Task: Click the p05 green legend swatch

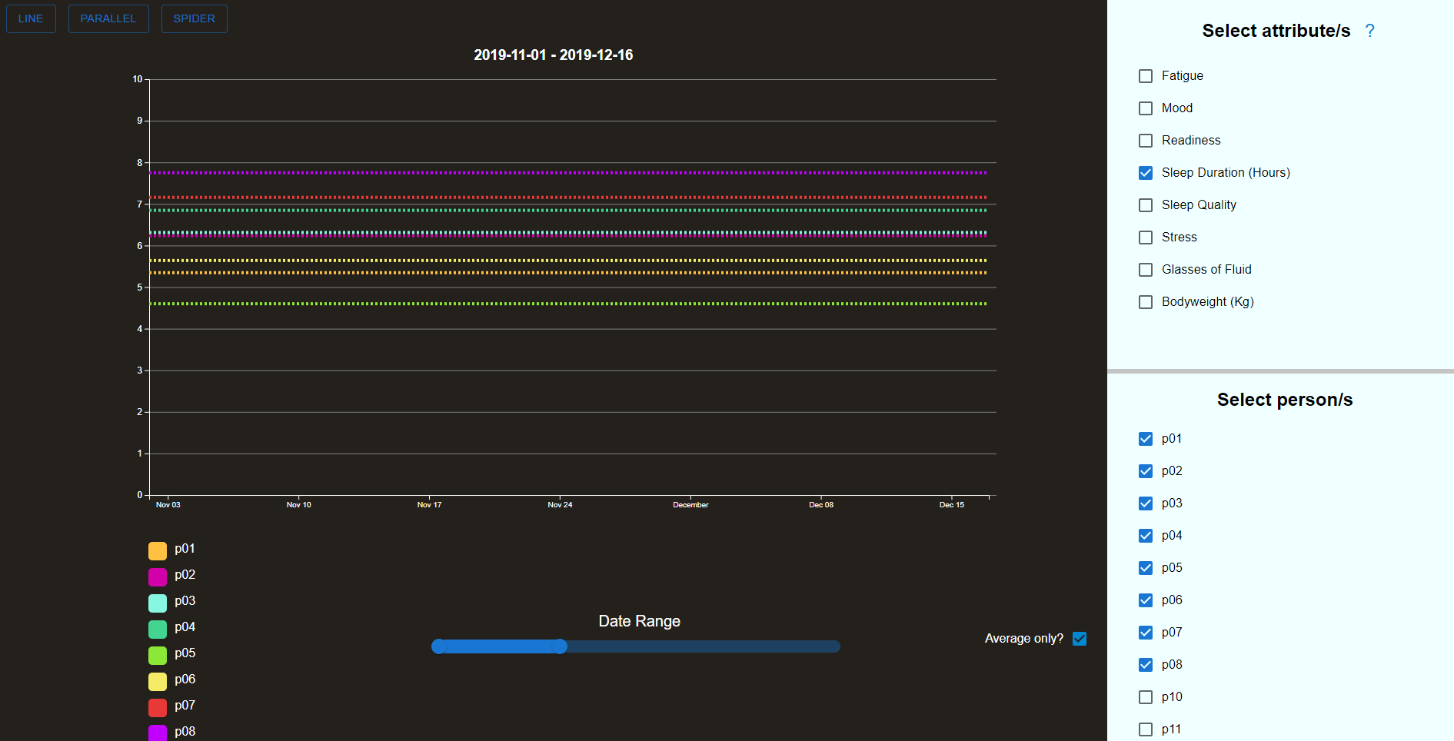Action: coord(157,655)
